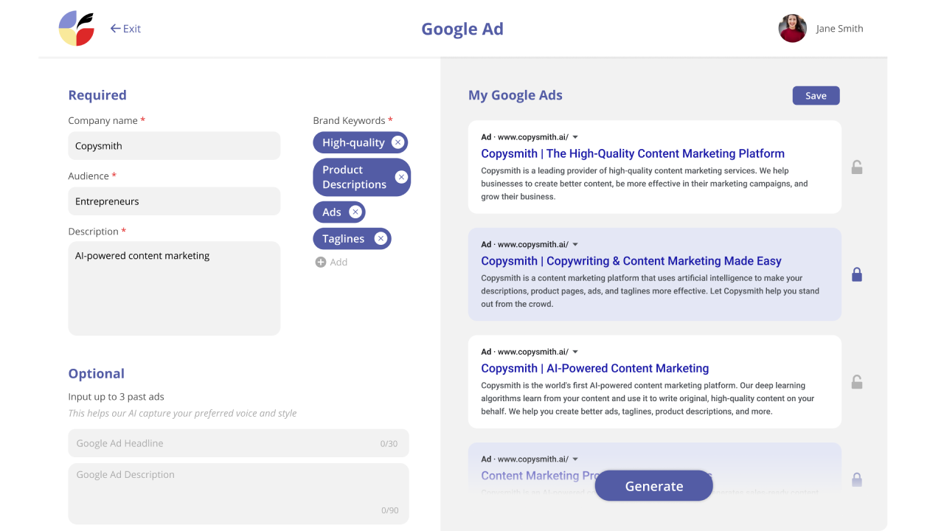Open the AI-Powered Content Marketing ad headline
This screenshot has height=531, width=944.
click(594, 368)
